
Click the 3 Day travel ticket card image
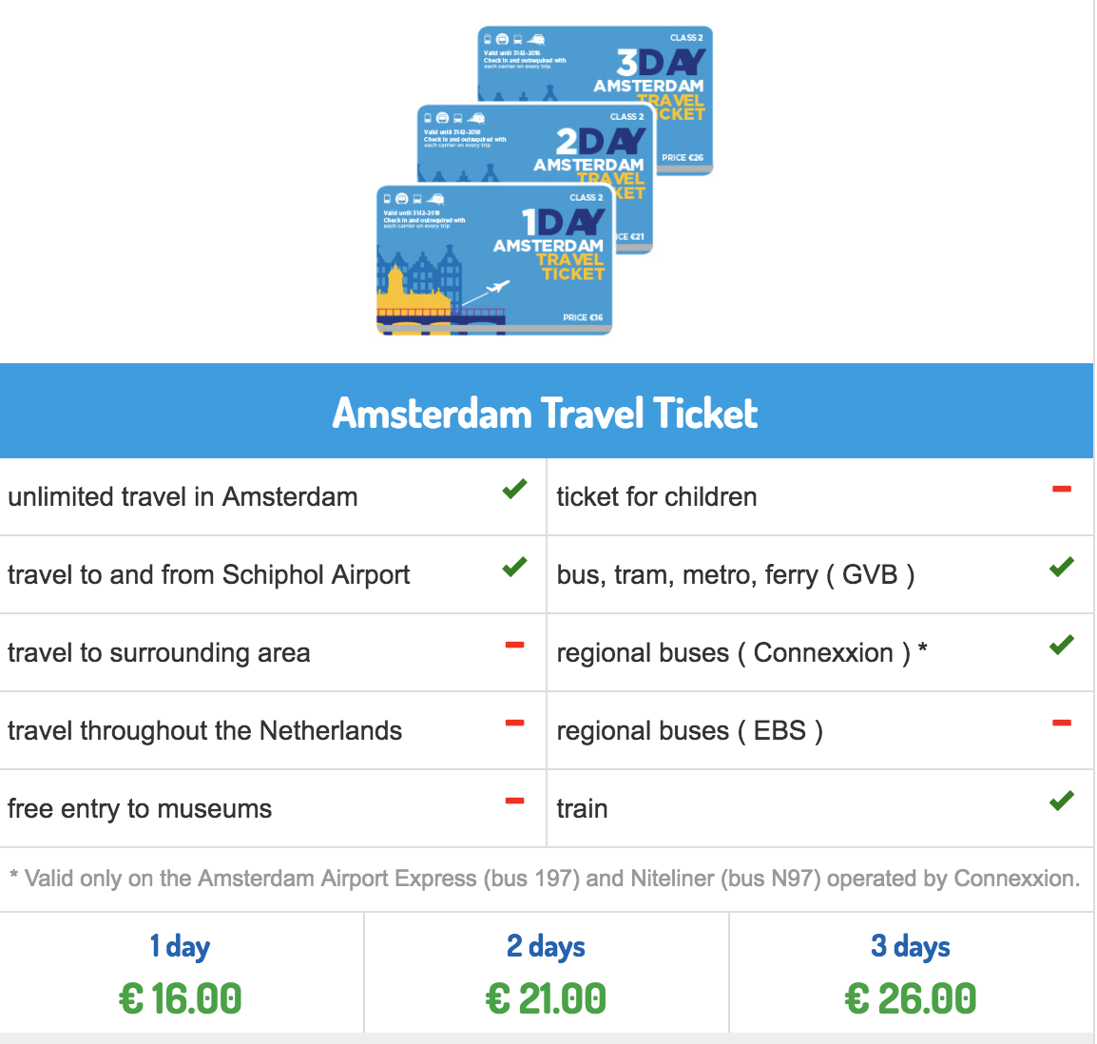[595, 65]
